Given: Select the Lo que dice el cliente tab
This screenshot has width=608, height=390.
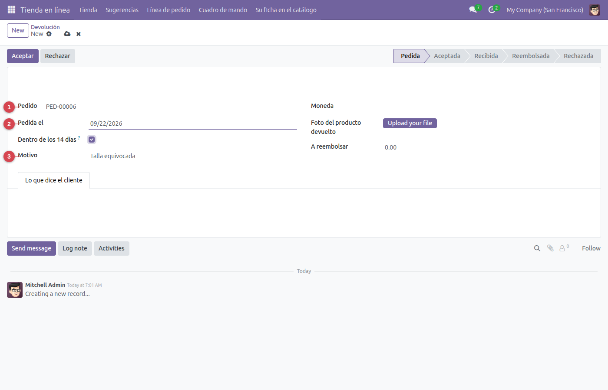Looking at the screenshot, I should point(54,180).
